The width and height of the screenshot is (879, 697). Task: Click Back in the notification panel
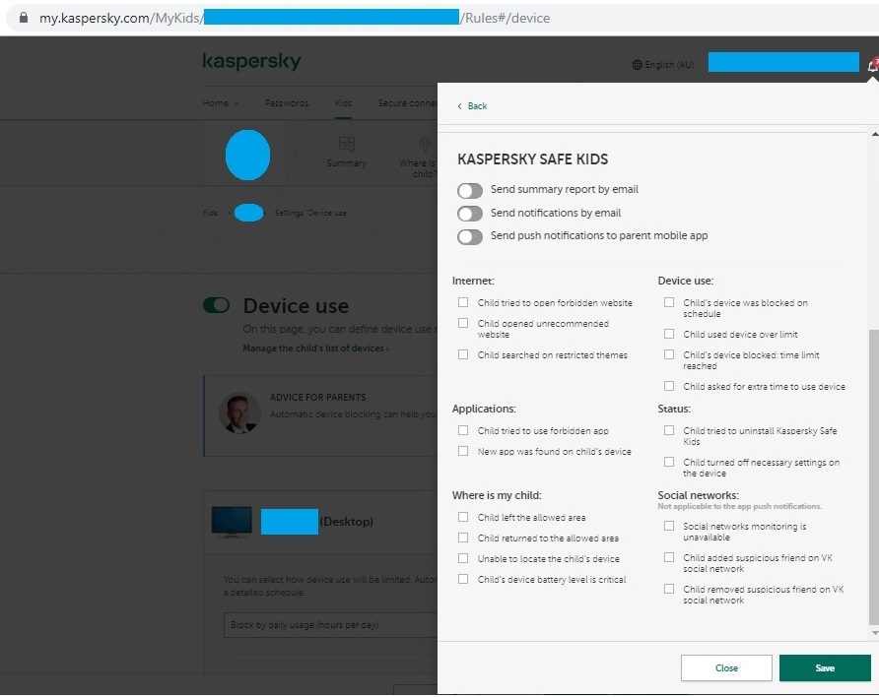tap(472, 105)
